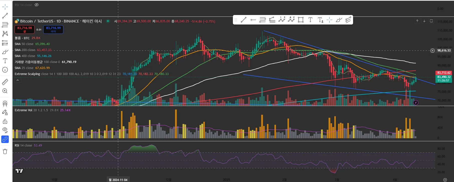Maximize the main chart pane
The height and width of the screenshot is (182, 454).
(x=431, y=21)
